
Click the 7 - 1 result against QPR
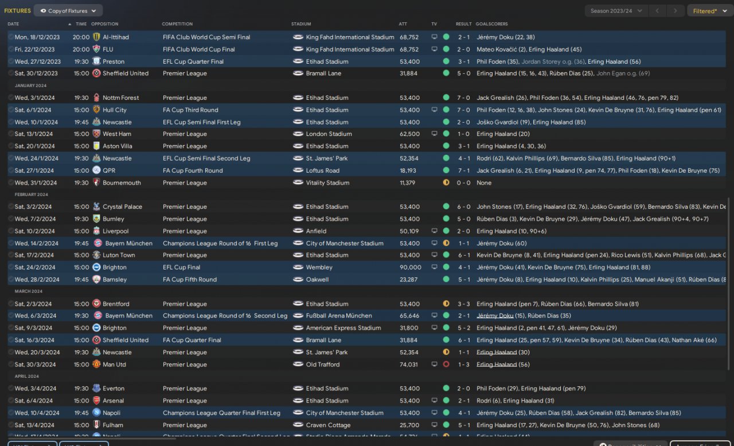464,170
